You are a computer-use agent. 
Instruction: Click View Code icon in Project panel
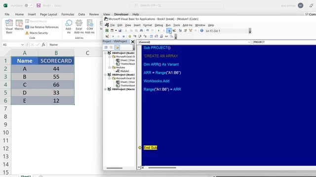[106, 47]
